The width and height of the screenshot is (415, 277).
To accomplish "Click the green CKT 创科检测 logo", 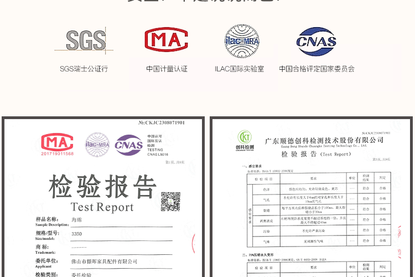I will pyautogui.click(x=245, y=141).
